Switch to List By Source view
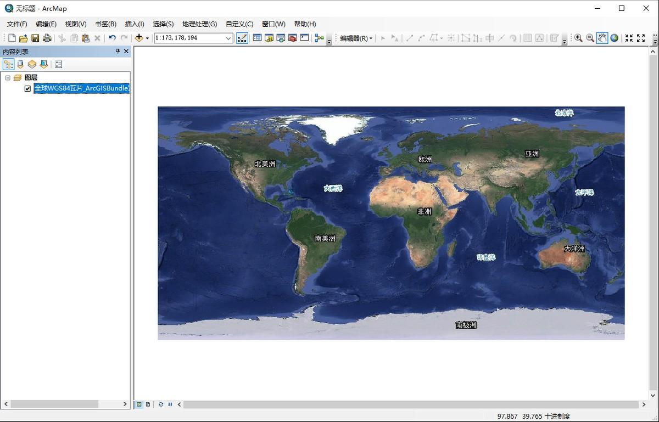This screenshot has height=422, width=659. pos(20,64)
